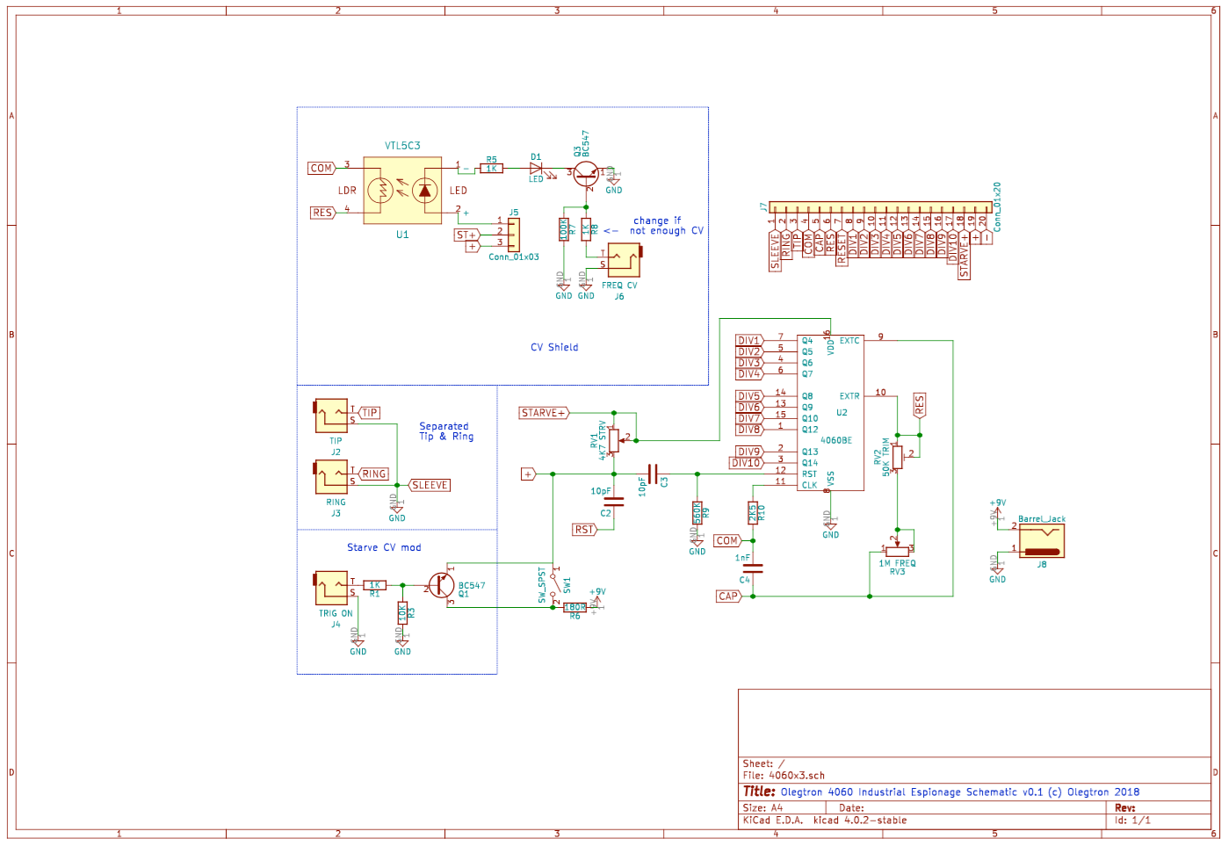Image resolution: width=1228 pixels, height=846 pixels.
Task: Select resistor R5 1K
Action: [491, 168]
